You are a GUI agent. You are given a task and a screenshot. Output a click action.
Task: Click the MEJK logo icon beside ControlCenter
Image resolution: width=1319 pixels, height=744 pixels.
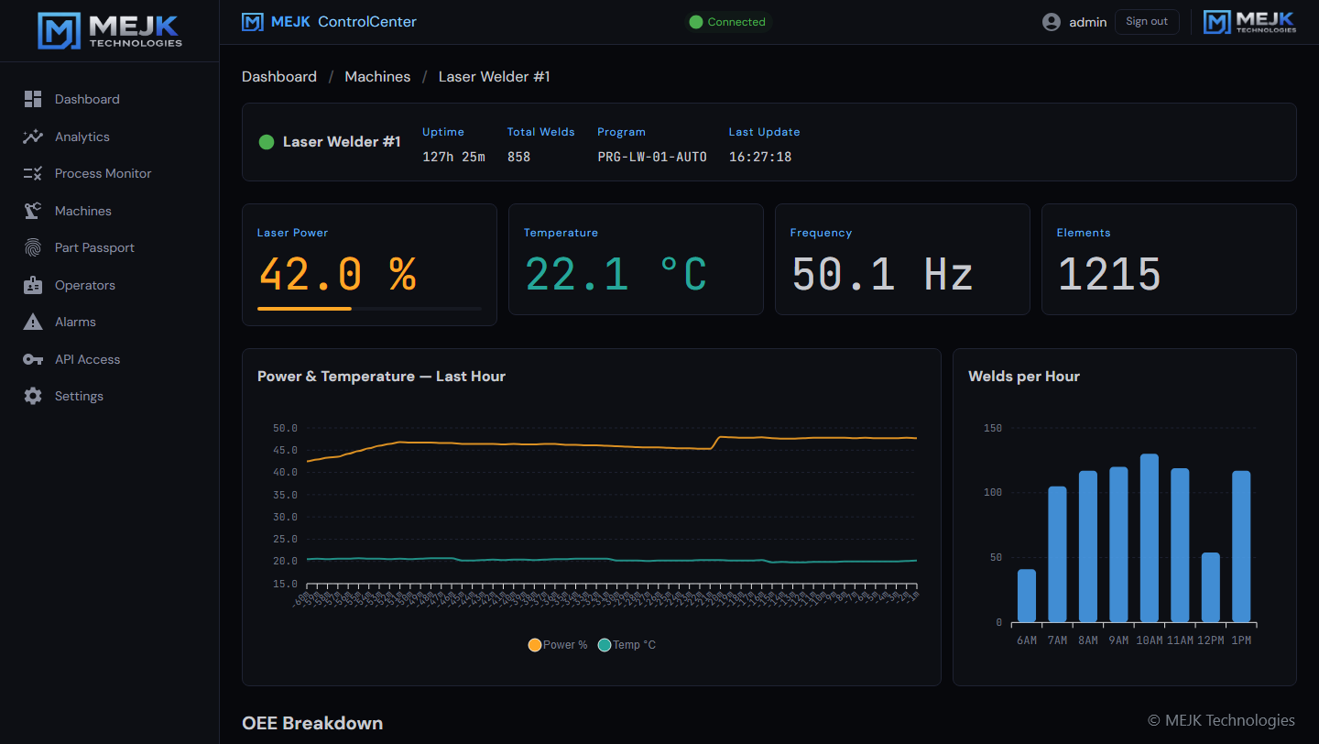252,22
